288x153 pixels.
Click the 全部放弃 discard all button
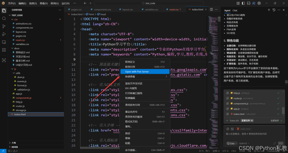pyautogui.click(x=275, y=120)
